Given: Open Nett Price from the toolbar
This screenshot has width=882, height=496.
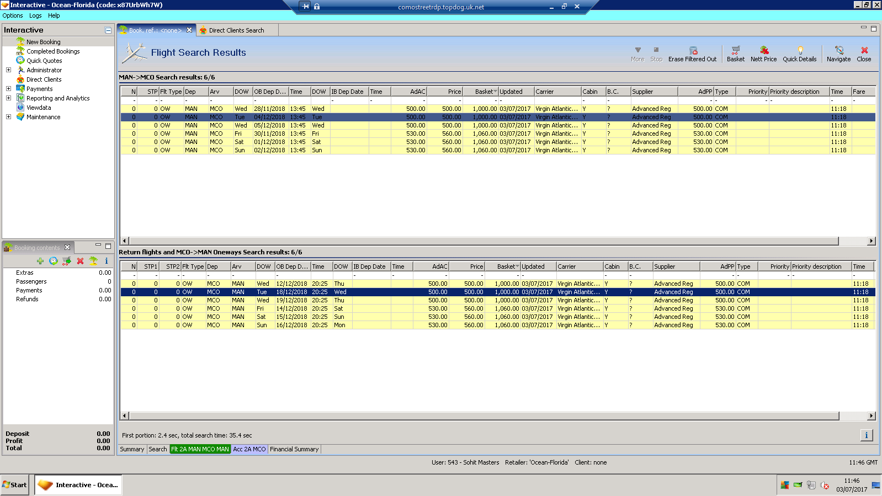Looking at the screenshot, I should click(763, 54).
